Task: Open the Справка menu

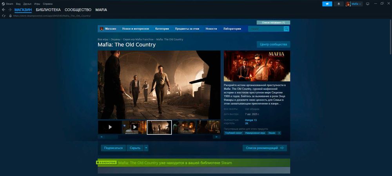Action: (48, 4)
